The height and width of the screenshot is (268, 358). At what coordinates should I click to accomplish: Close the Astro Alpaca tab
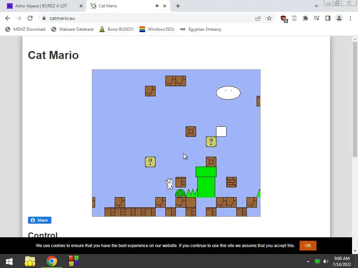coord(81,6)
